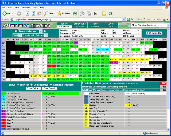Open the Sean Hebden employee dropdown
Image resolution: width=171 pixels, height=136 pixels.
[41, 31]
